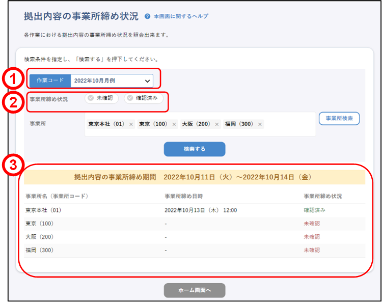Click the dropdown chevron beside 2022年10月月例

(147, 80)
